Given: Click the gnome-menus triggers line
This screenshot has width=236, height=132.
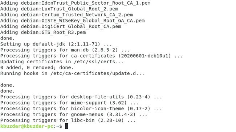Looking at the screenshot, I should click(x=74, y=114).
